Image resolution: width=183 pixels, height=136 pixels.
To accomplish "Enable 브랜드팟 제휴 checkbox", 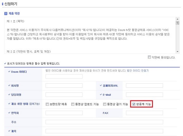I will tap(47, 104).
